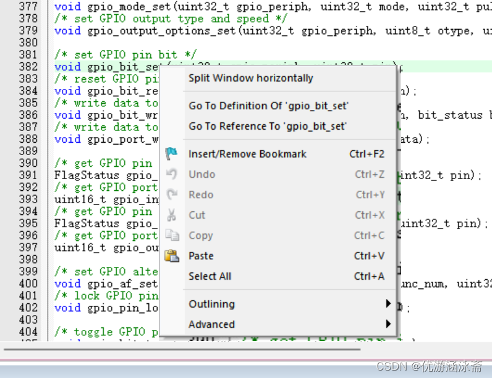Click gpio_mode_set on line 377
Viewport: 492px width, 378px height.
pos(129,7)
